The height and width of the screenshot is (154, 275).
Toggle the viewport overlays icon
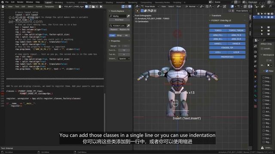click(232, 6)
